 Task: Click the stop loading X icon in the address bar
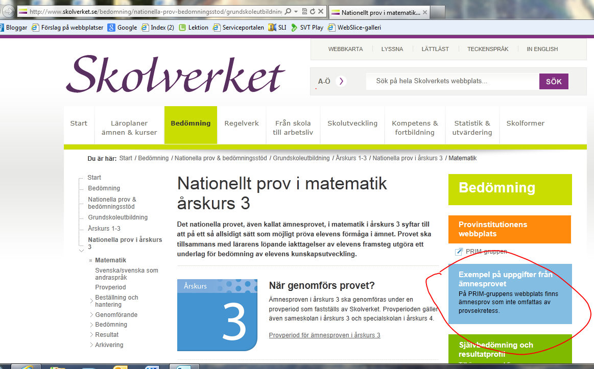321,11
